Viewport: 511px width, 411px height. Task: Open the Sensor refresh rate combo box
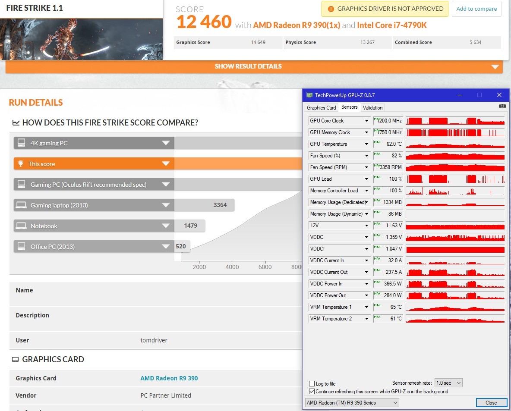(448, 383)
